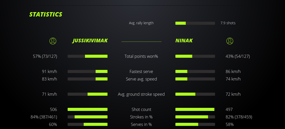Click JUSSIKIVIMAK's Serves in % bar
The height and width of the screenshot is (129, 285).
pos(88,124)
